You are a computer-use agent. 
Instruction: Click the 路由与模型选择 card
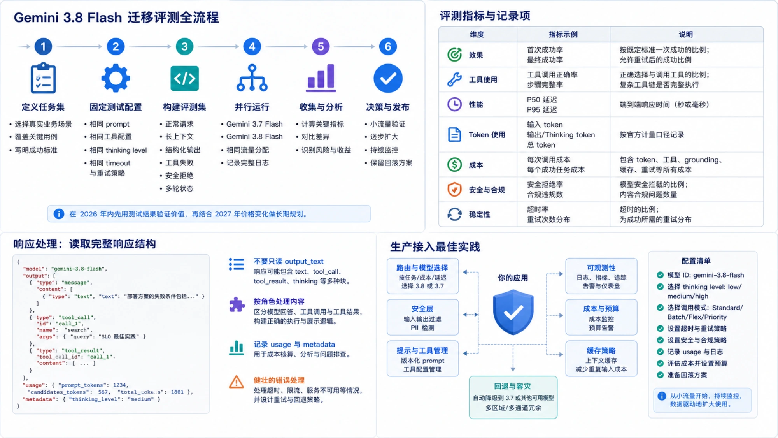pos(422,276)
